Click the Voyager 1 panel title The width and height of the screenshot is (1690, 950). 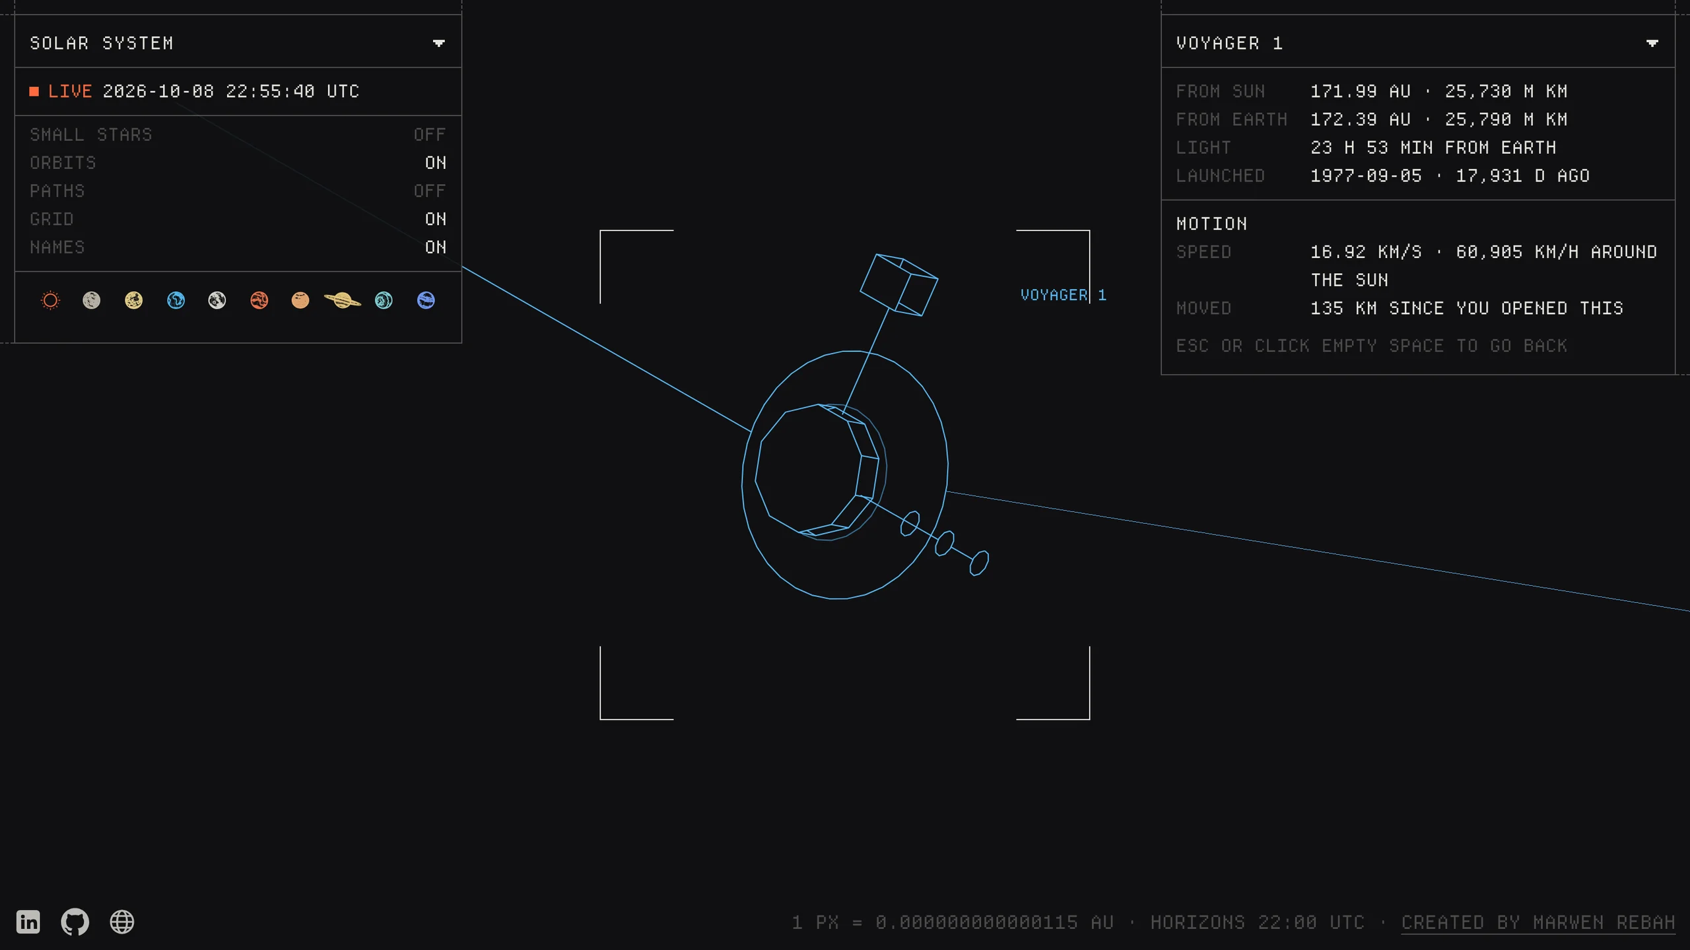(x=1229, y=44)
